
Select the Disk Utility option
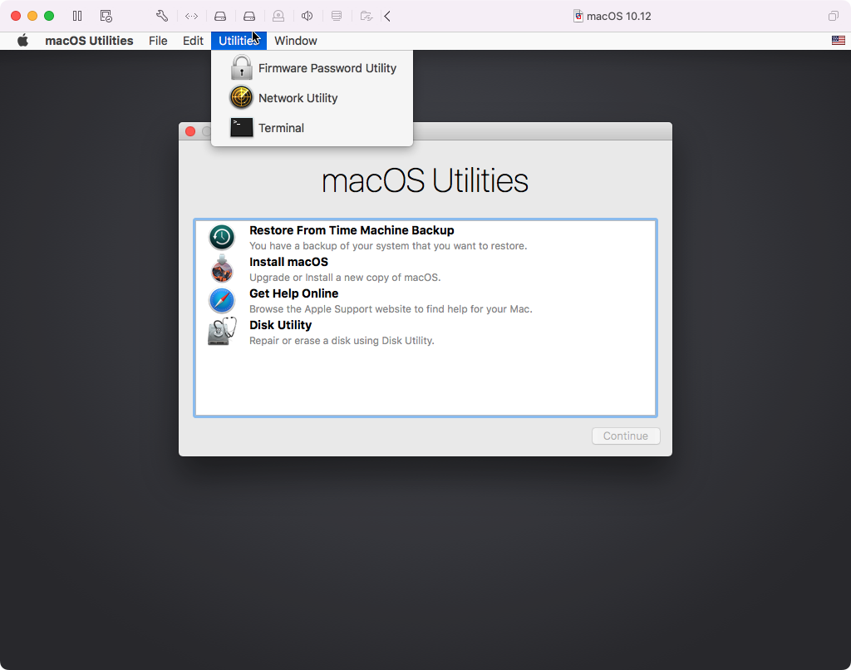tap(425, 332)
